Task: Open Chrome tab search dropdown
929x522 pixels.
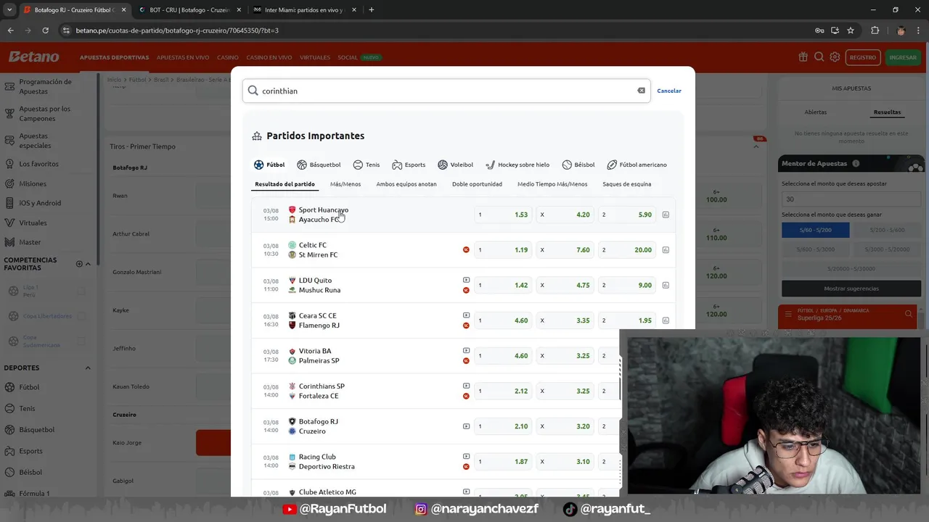Action: (x=9, y=10)
